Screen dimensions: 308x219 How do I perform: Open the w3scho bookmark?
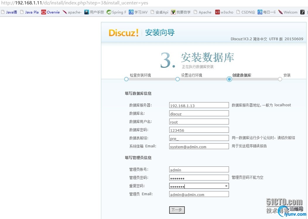point(224,12)
